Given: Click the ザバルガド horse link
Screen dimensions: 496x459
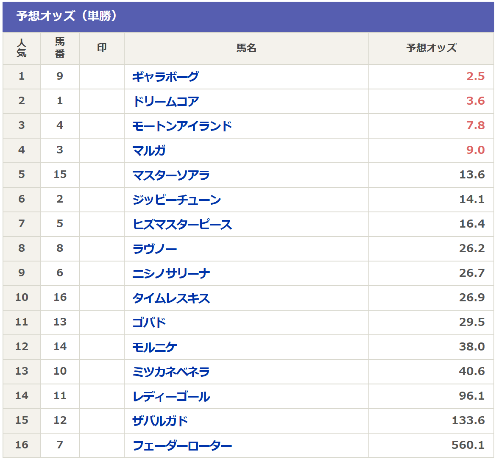Looking at the screenshot, I should (x=160, y=421).
